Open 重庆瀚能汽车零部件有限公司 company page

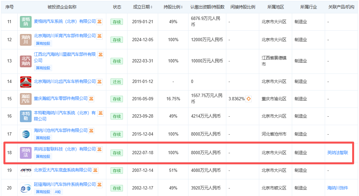(x=61, y=98)
